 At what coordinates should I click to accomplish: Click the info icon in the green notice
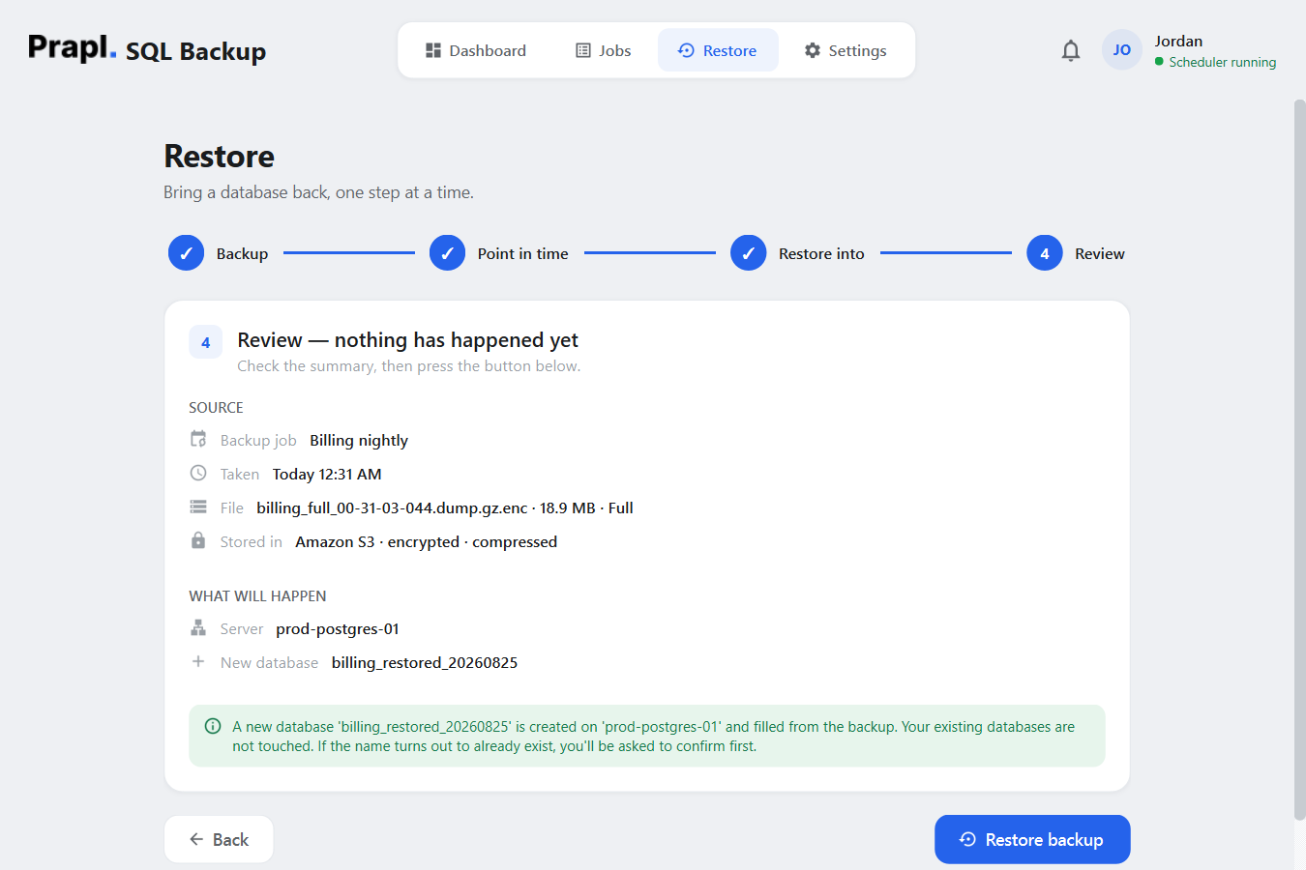pyautogui.click(x=213, y=726)
